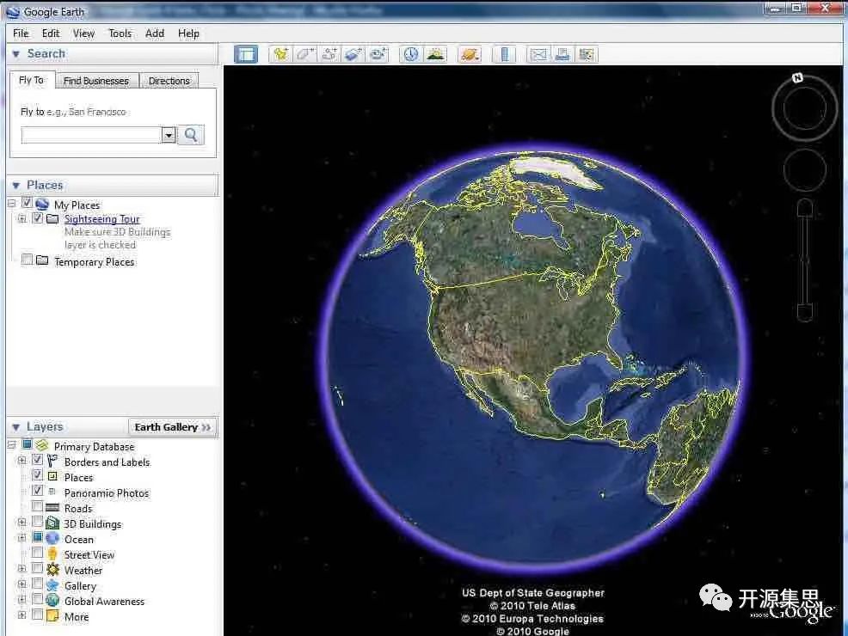Expand the Sightseeing Tour tree node
This screenshot has width=848, height=636.
pos(22,219)
